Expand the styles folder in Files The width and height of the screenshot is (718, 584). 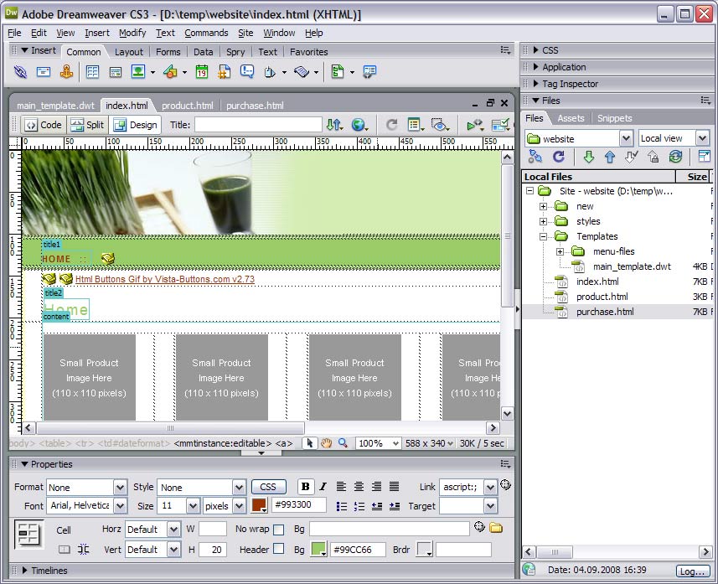tap(543, 221)
